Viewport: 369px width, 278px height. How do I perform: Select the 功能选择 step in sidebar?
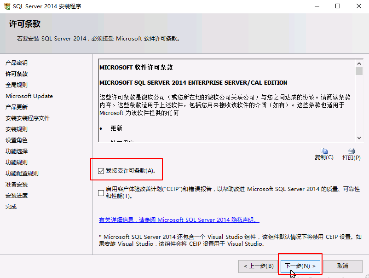tap(16, 151)
